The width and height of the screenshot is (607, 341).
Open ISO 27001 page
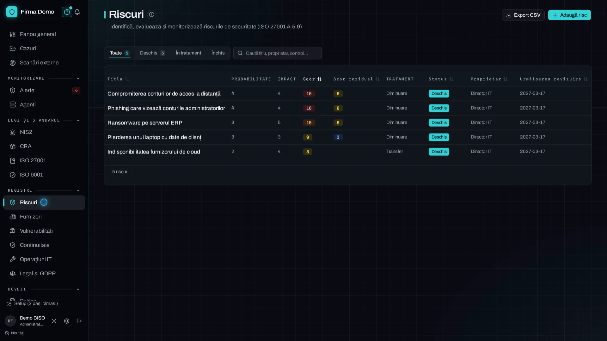coord(44,160)
